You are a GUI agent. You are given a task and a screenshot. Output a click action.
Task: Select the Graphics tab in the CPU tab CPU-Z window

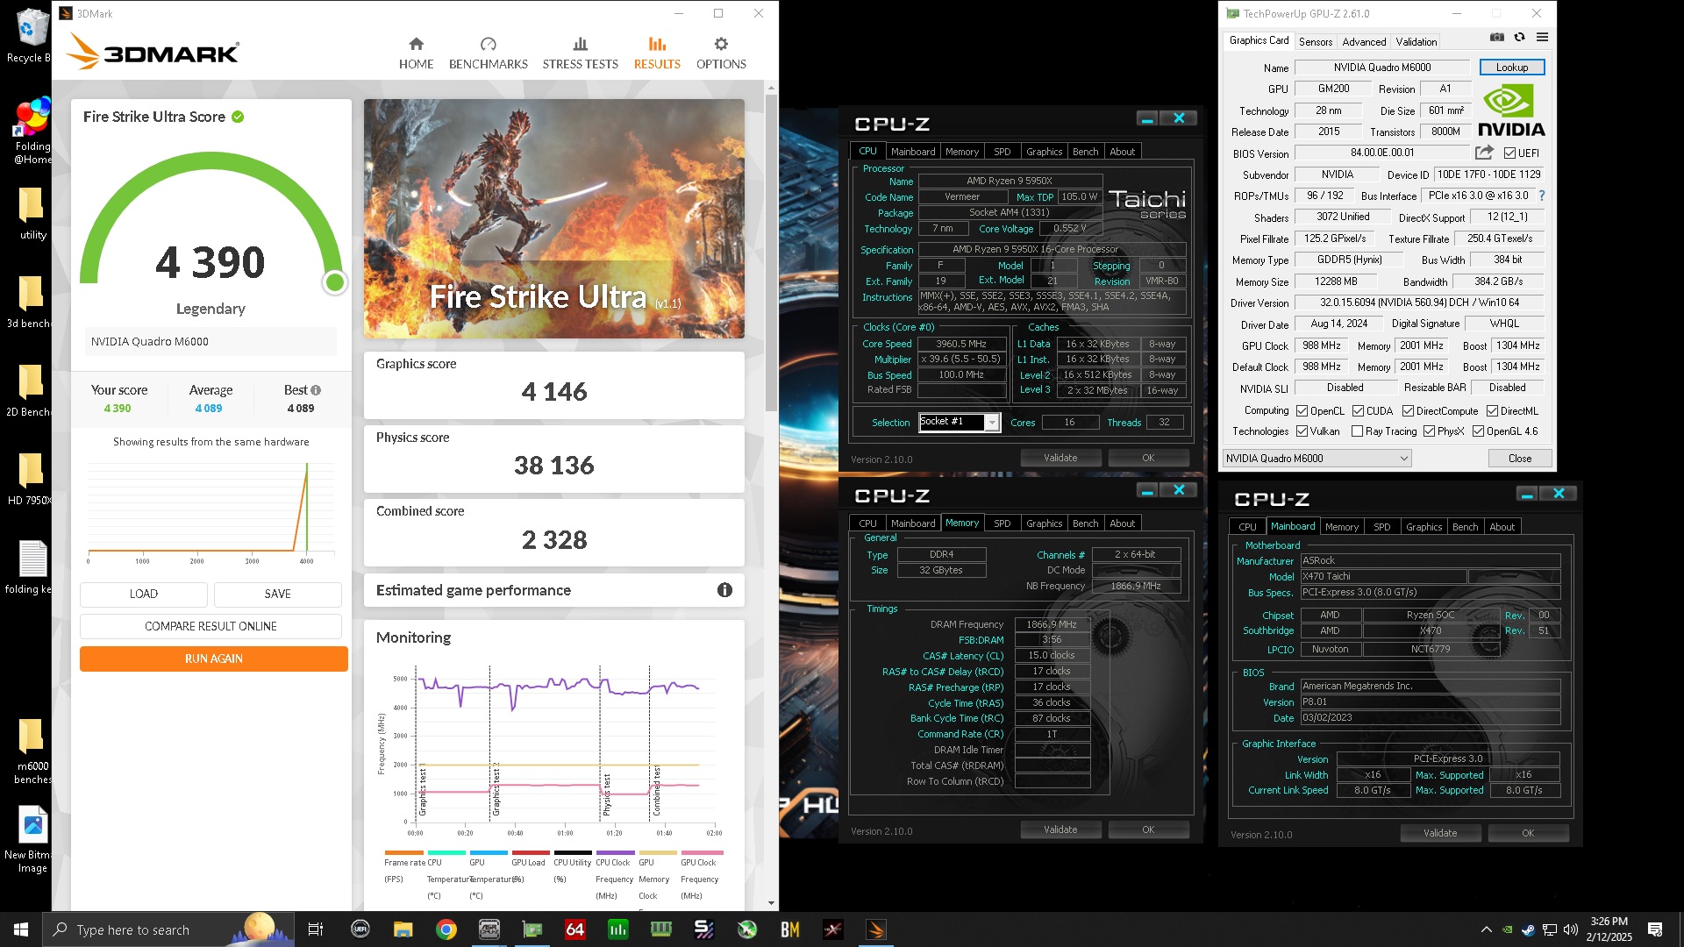(1044, 152)
